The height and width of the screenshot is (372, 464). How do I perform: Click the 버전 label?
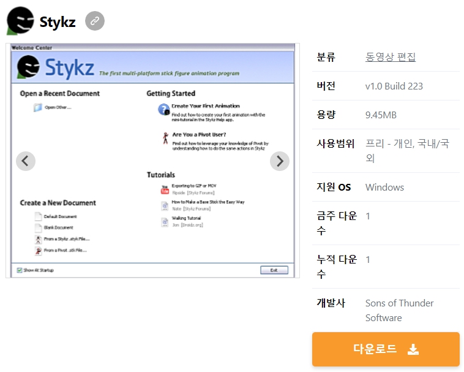click(326, 86)
